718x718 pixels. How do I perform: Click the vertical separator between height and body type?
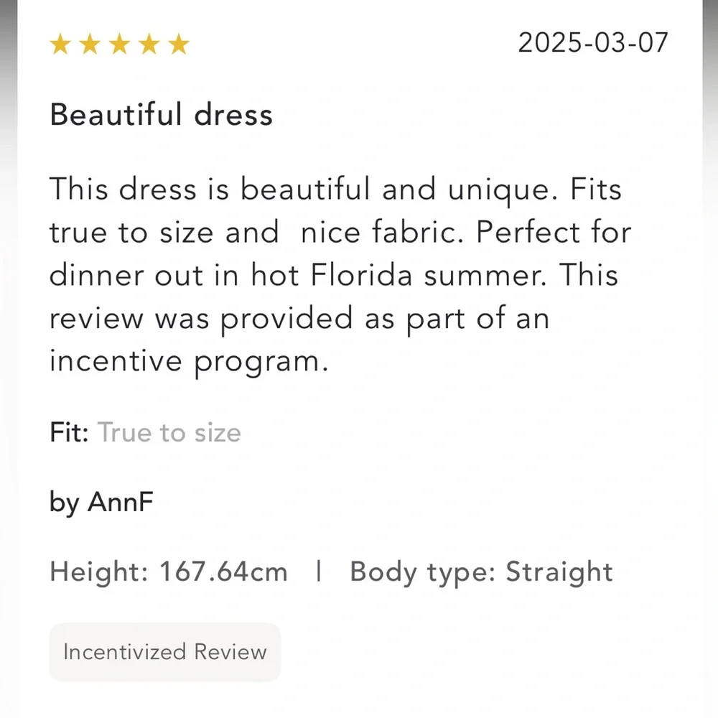tap(319, 572)
